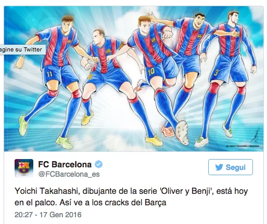Click the blue verified badge next to FC Barcelona

click(98, 164)
